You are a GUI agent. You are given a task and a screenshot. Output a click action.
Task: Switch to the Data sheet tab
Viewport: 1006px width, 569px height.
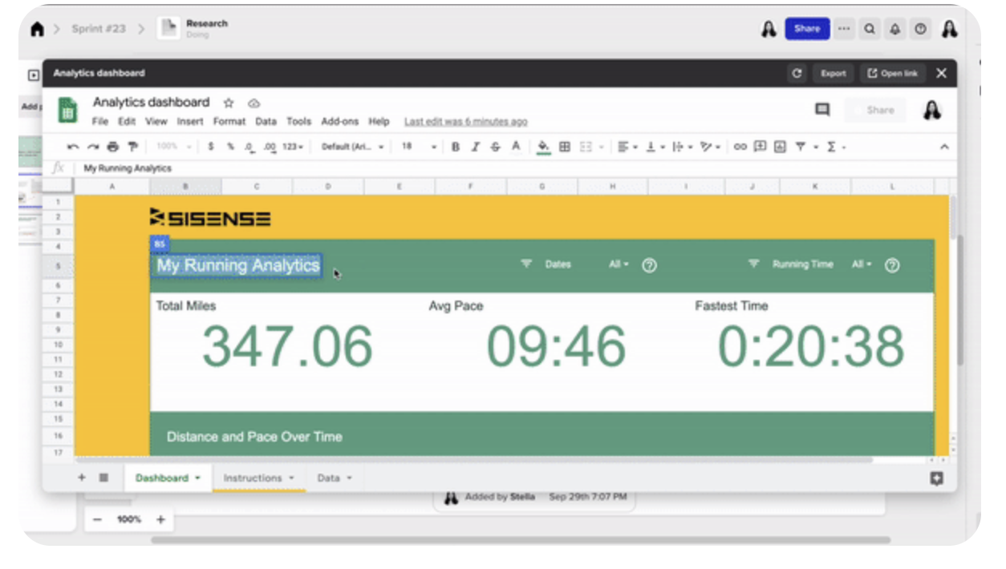pos(334,478)
